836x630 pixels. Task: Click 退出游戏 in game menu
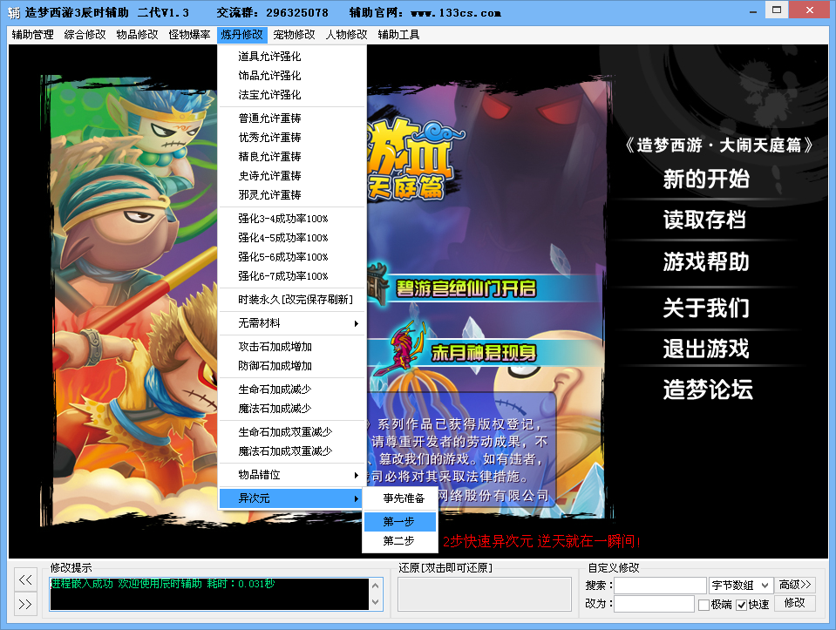pyautogui.click(x=706, y=349)
